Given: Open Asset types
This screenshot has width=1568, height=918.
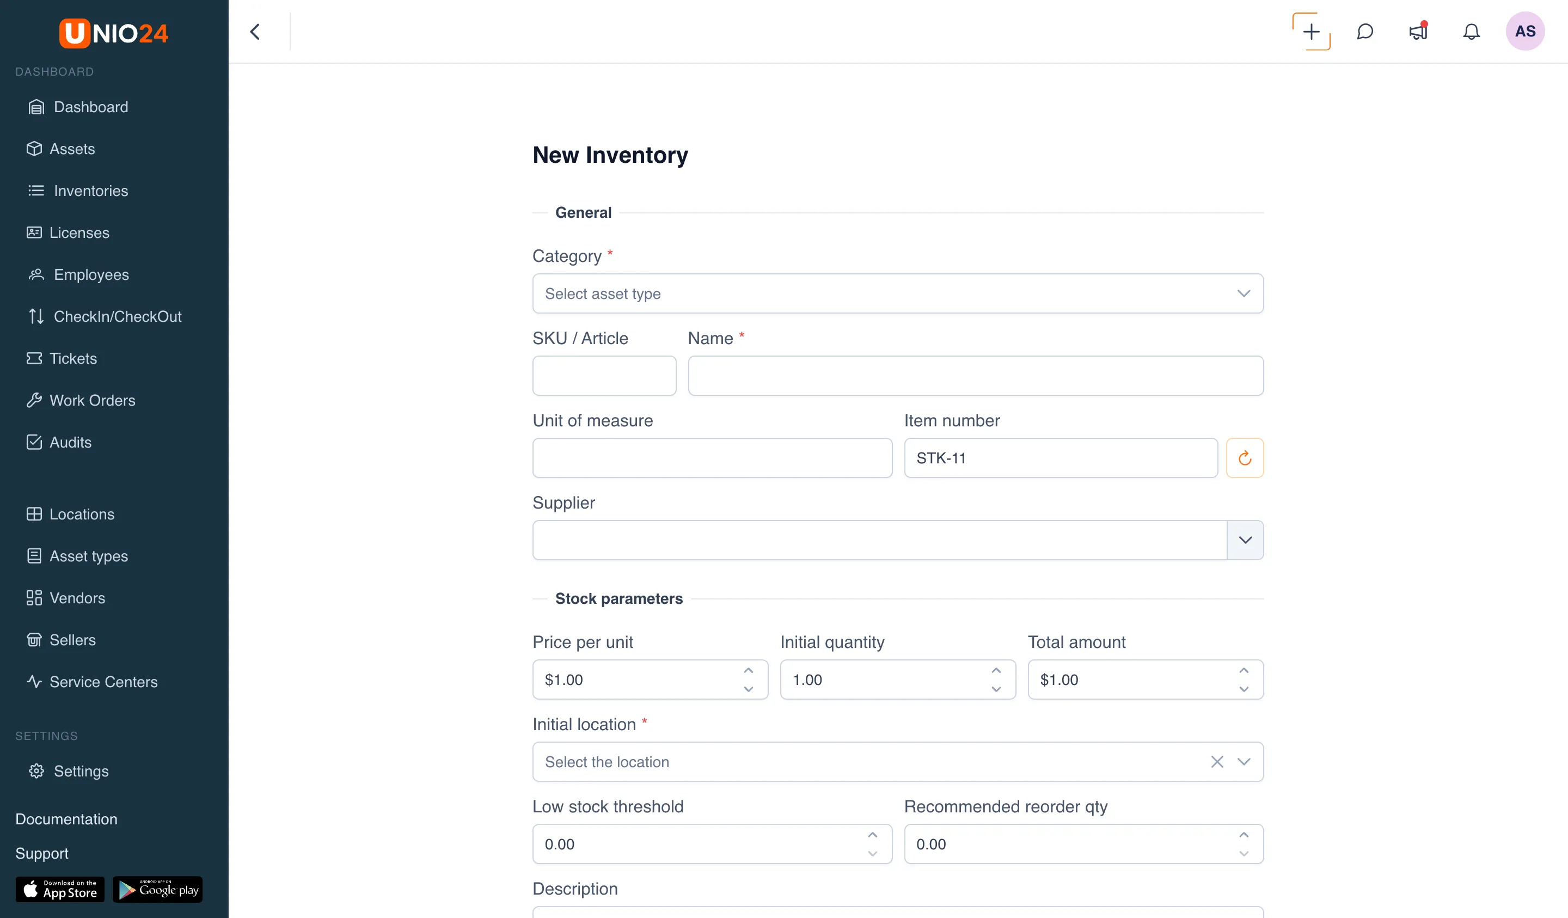Looking at the screenshot, I should click(77, 556).
